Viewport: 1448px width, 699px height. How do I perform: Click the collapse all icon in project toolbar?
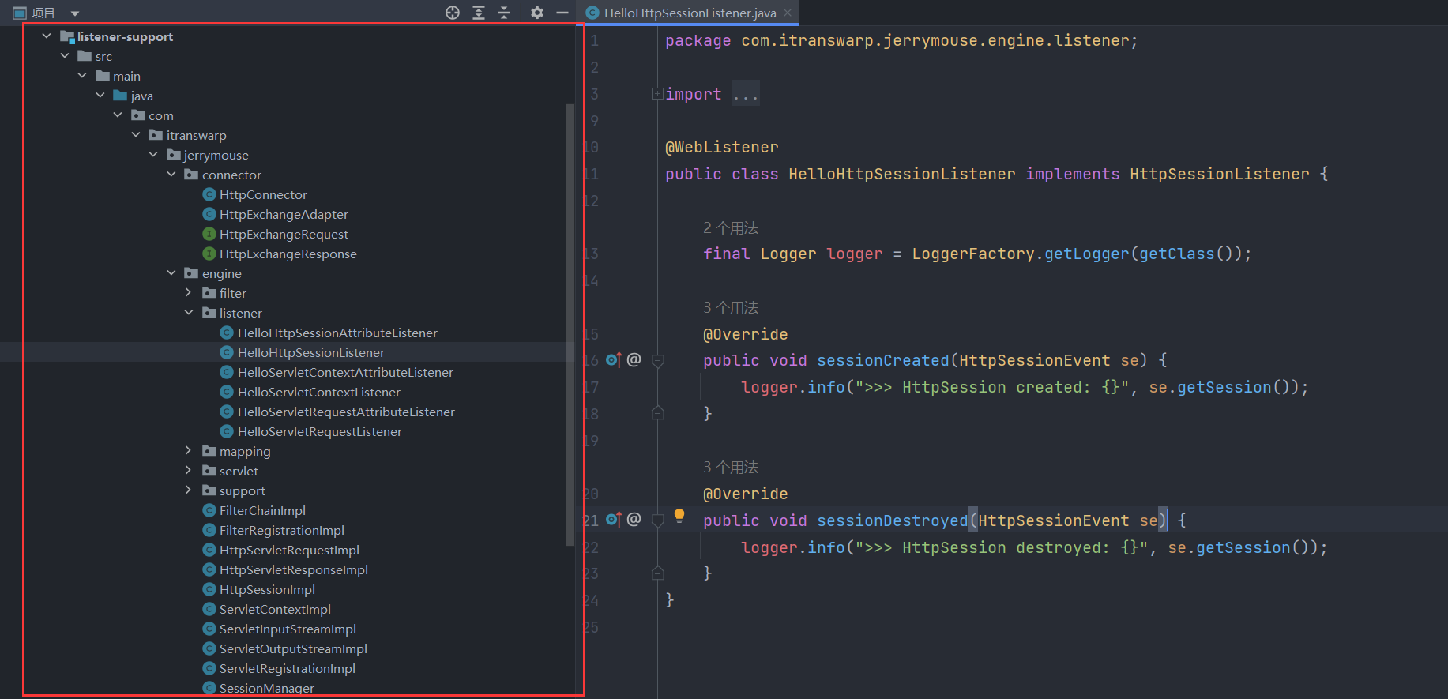504,13
